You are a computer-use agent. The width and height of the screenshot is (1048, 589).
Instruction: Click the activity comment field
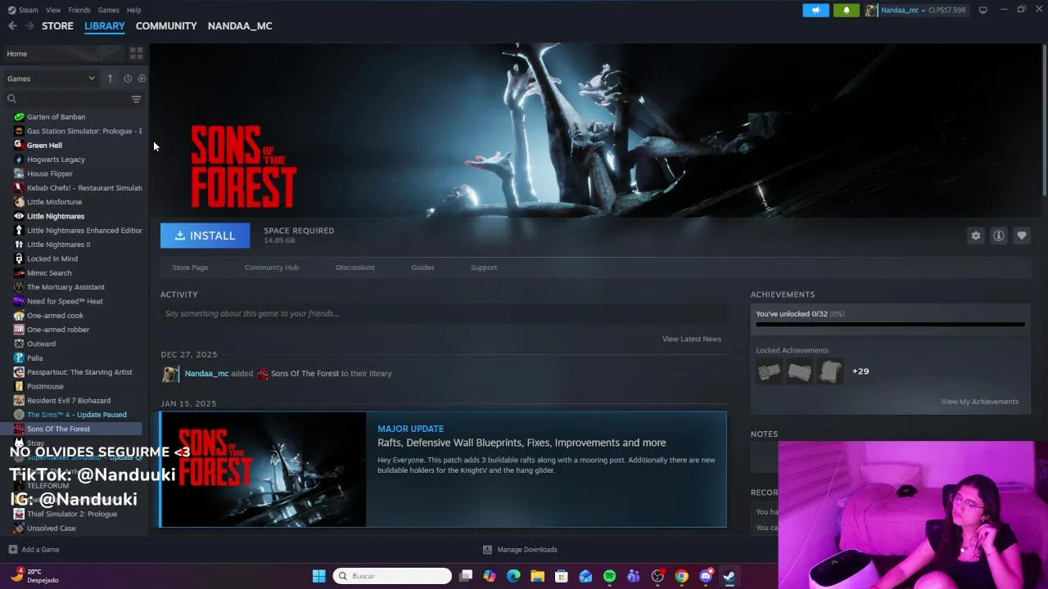coord(444,313)
